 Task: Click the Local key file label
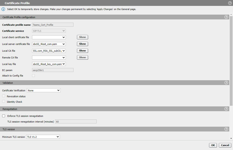coord(9,64)
